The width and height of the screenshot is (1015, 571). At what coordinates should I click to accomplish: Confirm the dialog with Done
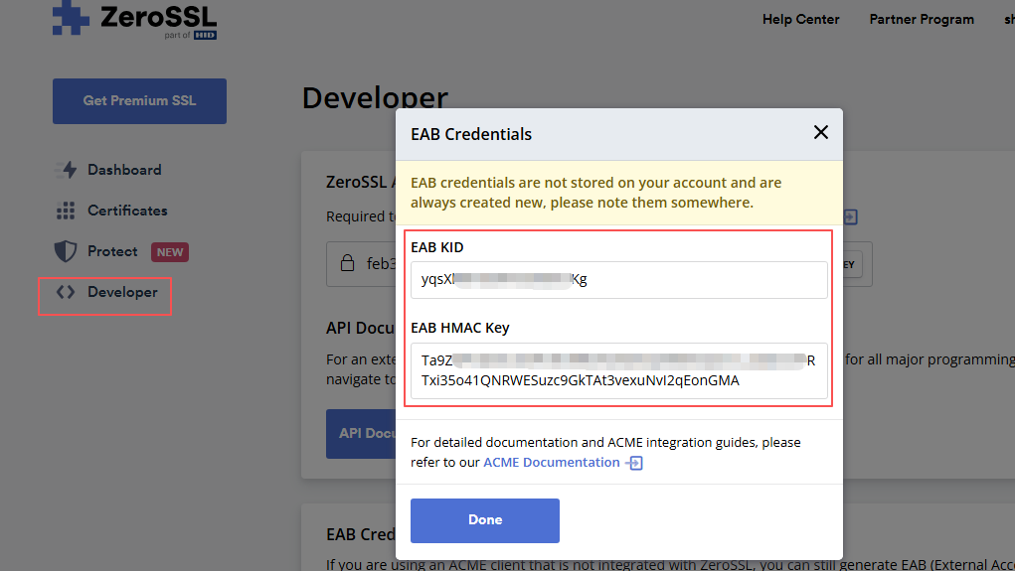click(485, 520)
